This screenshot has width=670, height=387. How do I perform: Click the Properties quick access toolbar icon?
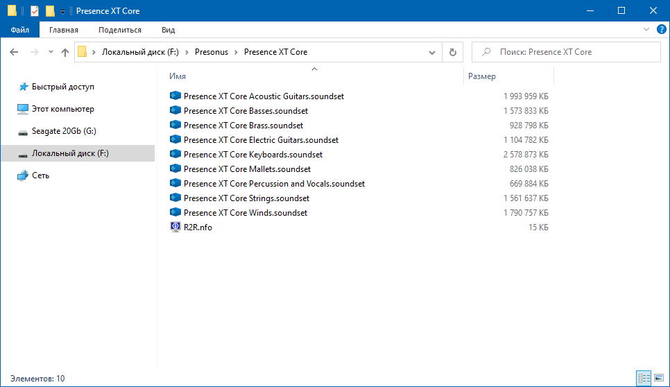click(35, 11)
